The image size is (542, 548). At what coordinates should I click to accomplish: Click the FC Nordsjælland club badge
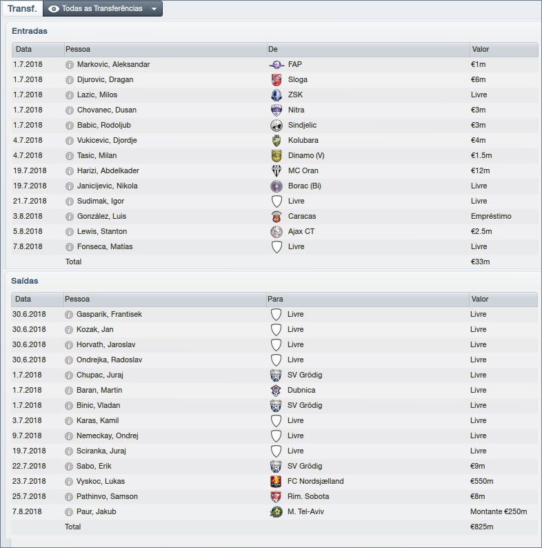pyautogui.click(x=277, y=482)
